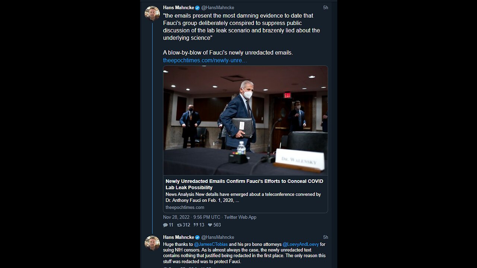Image resolution: width=477 pixels, height=268 pixels.
Task: Open the profile avatar on second tweet
Action: [152, 243]
